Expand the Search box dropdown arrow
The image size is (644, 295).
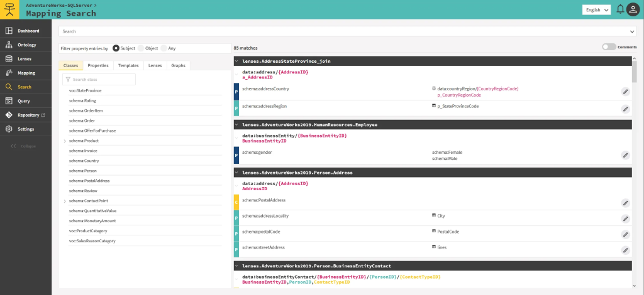633,31
